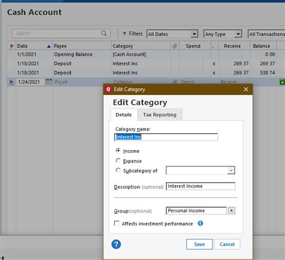Click the search magnifier icon
The image size is (285, 260).
(104, 34)
